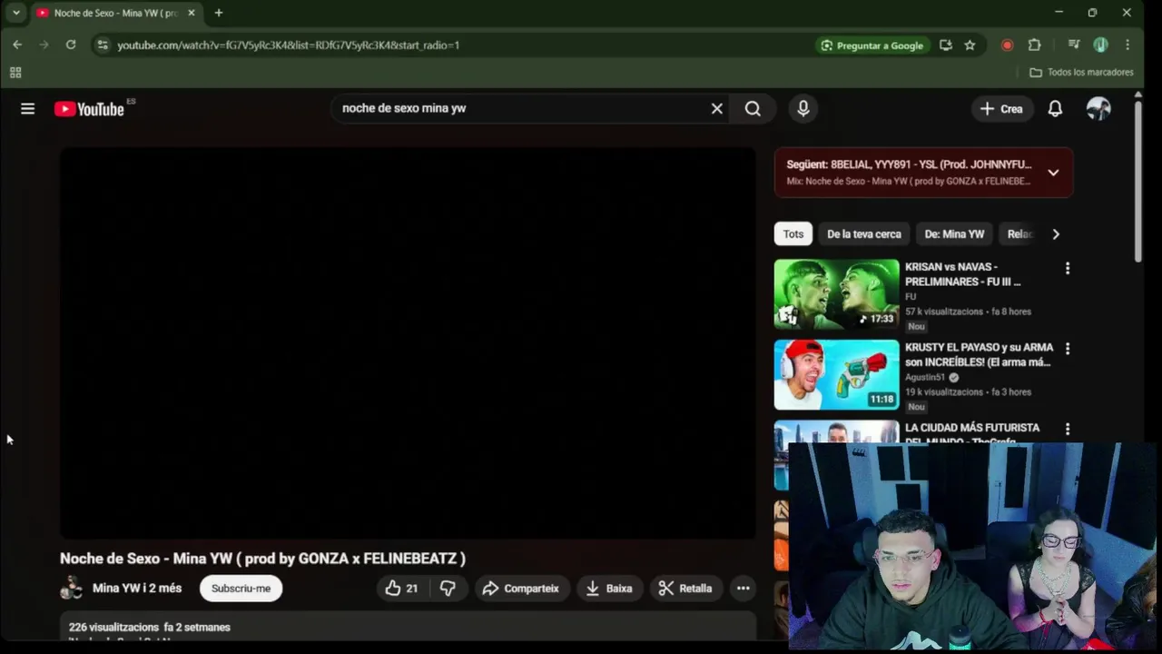This screenshot has height=654, width=1162.
Task: Subscribe using the Subscriu-me button
Action: (x=241, y=589)
